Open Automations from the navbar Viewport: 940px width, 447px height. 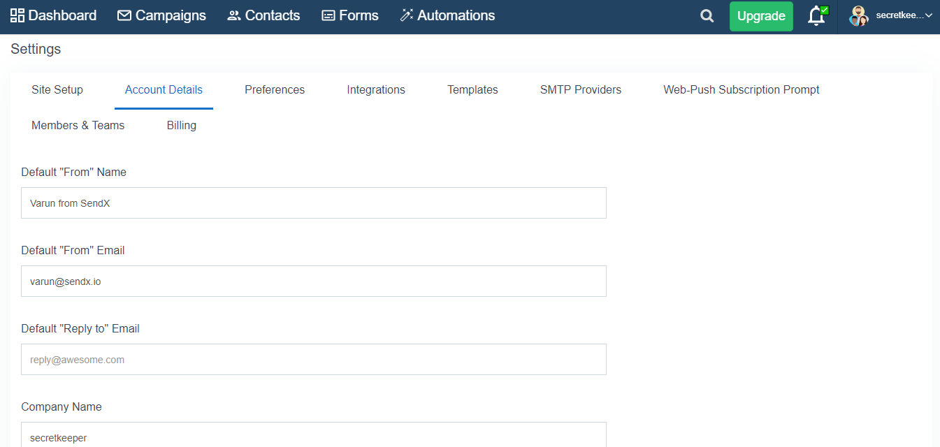447,15
